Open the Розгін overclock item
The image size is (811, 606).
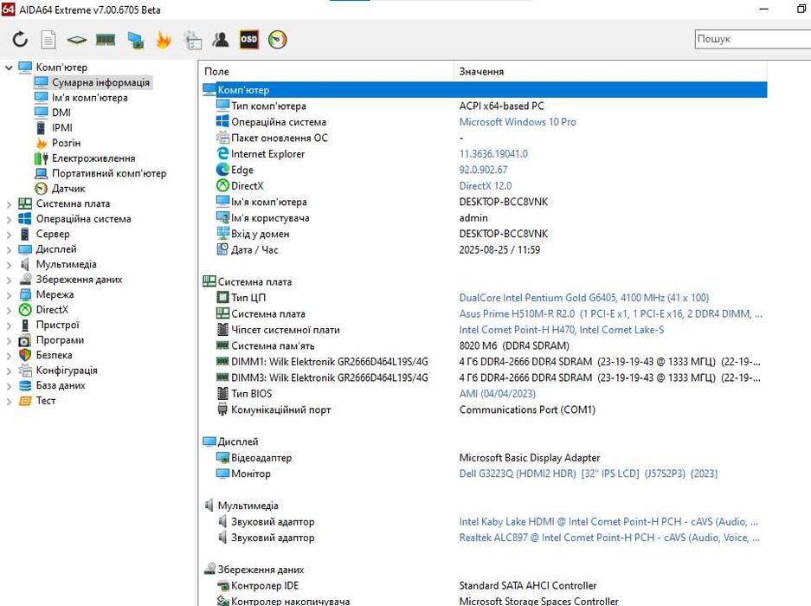click(x=66, y=143)
